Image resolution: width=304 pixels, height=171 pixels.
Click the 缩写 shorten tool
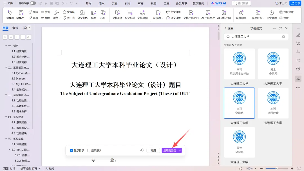point(46,18)
